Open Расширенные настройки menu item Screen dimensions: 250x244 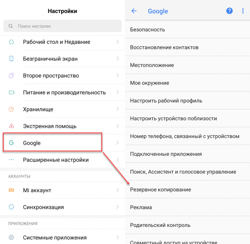click(x=56, y=160)
